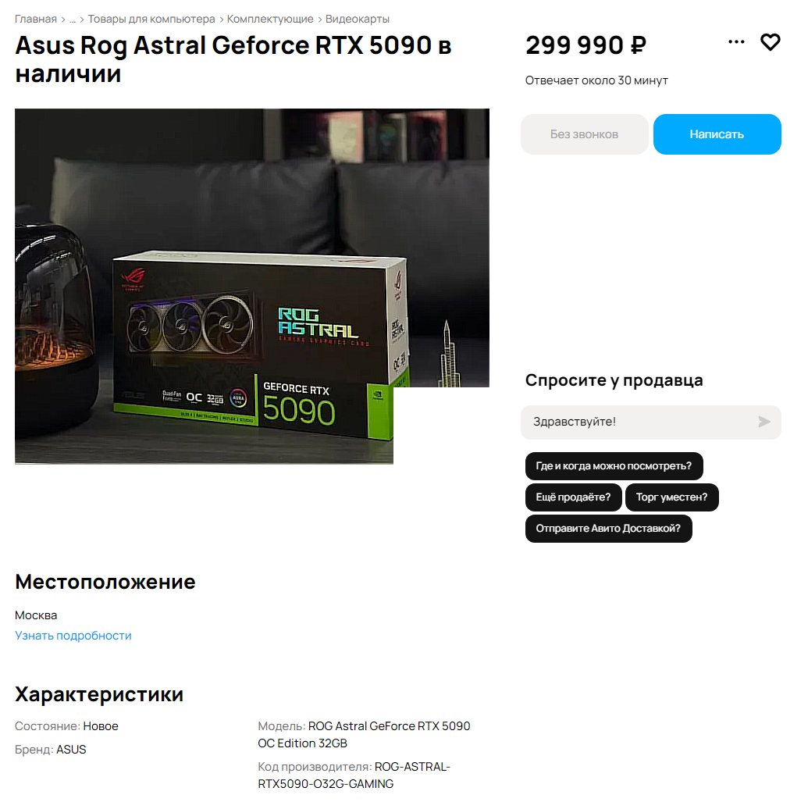Open Товары для компьютера breadcrumb
The height and width of the screenshot is (809, 808).
coord(151,19)
